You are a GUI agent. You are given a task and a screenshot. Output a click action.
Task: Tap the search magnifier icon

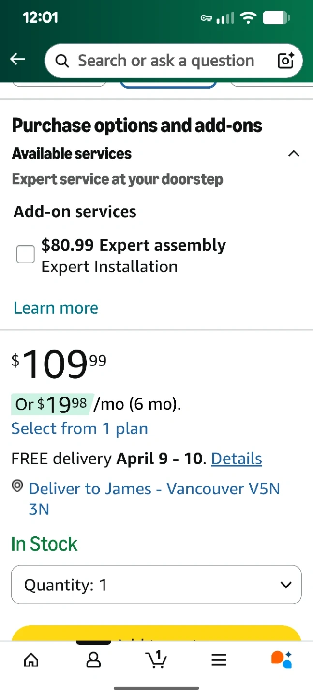click(62, 61)
